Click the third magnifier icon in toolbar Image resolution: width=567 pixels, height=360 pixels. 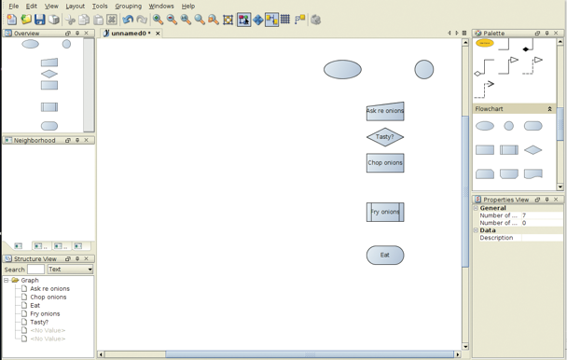pos(186,20)
